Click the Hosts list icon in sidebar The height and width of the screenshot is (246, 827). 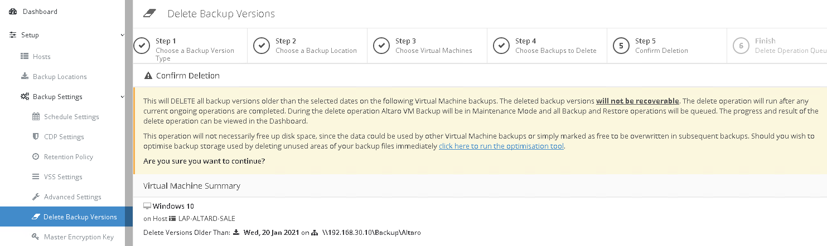(x=25, y=57)
